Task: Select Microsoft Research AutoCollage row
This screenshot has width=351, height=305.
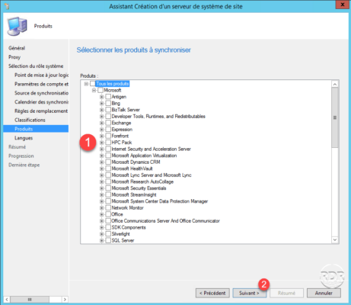Action: click(142, 181)
